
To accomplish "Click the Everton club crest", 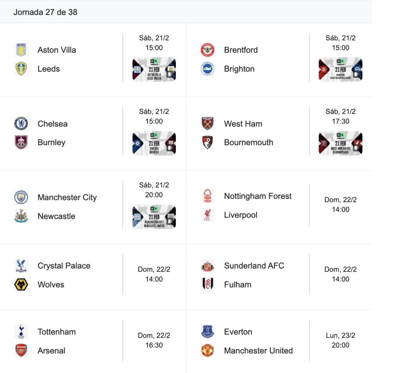I will (207, 331).
